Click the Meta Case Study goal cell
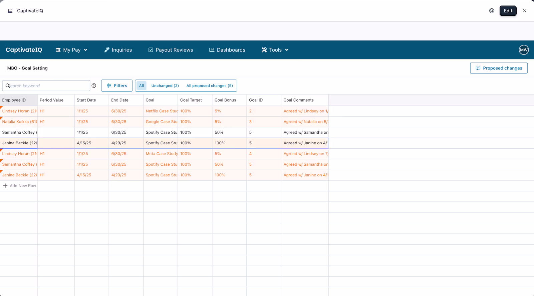This screenshot has height=296, width=534. 161,154
